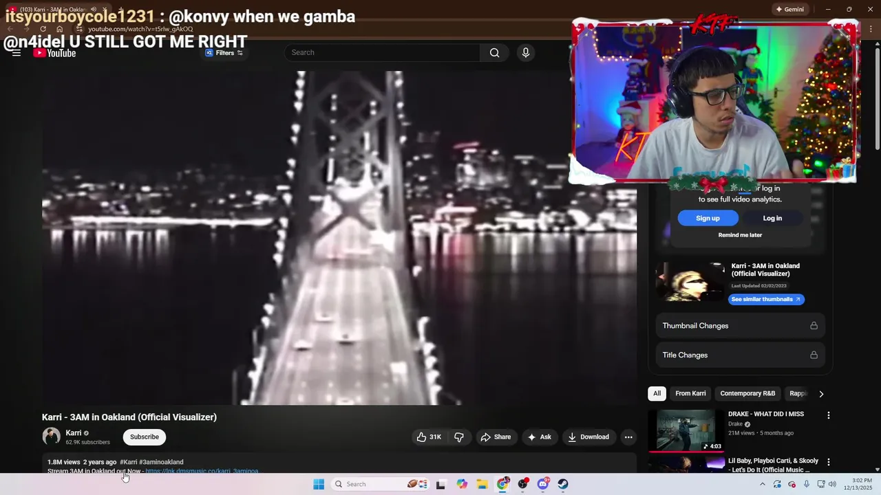Screen dimensions: 881x495
Task: Open the lnk.dmsmusic.com link in description
Action: [x=202, y=471]
